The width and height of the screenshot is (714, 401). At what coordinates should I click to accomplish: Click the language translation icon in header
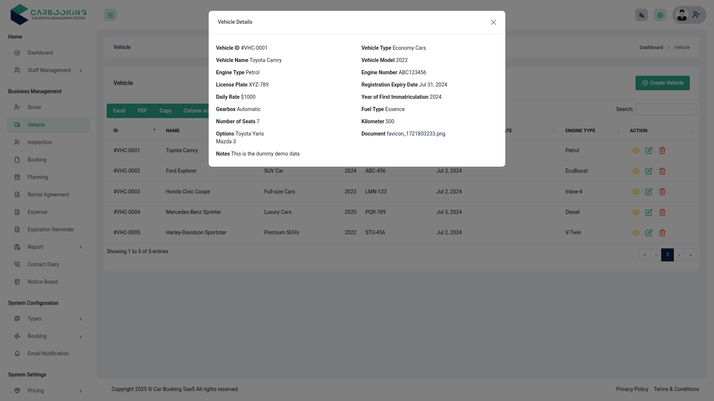641,15
